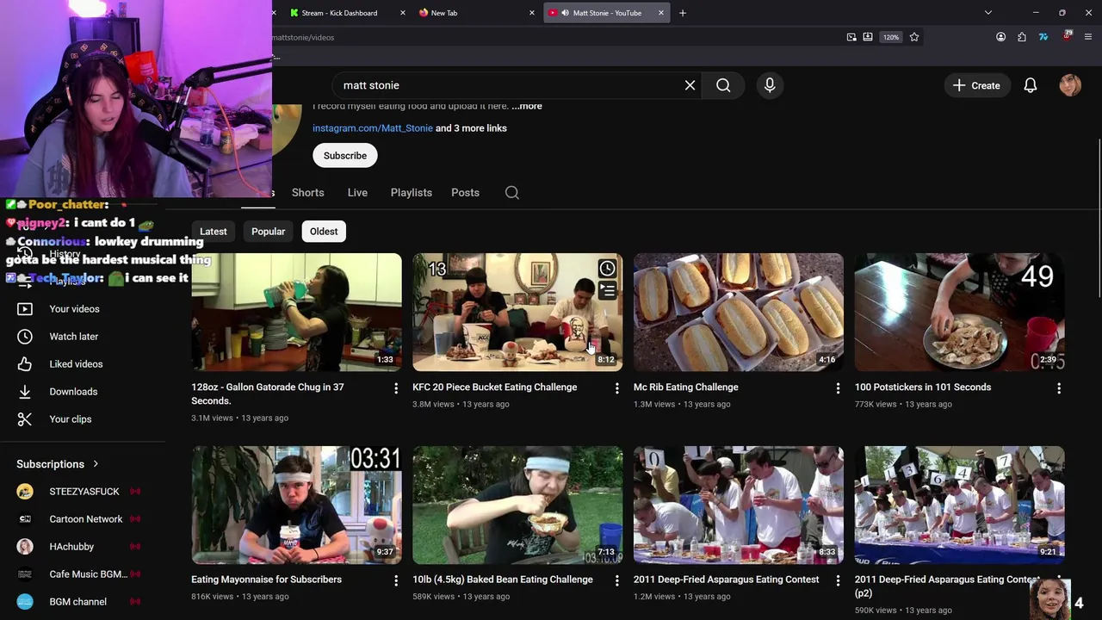Expand channel description with ...more
Image resolution: width=1102 pixels, height=620 pixels.
527,106
